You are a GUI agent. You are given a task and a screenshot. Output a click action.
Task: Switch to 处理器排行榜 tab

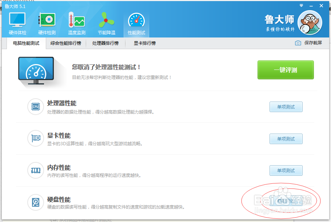(x=105, y=43)
